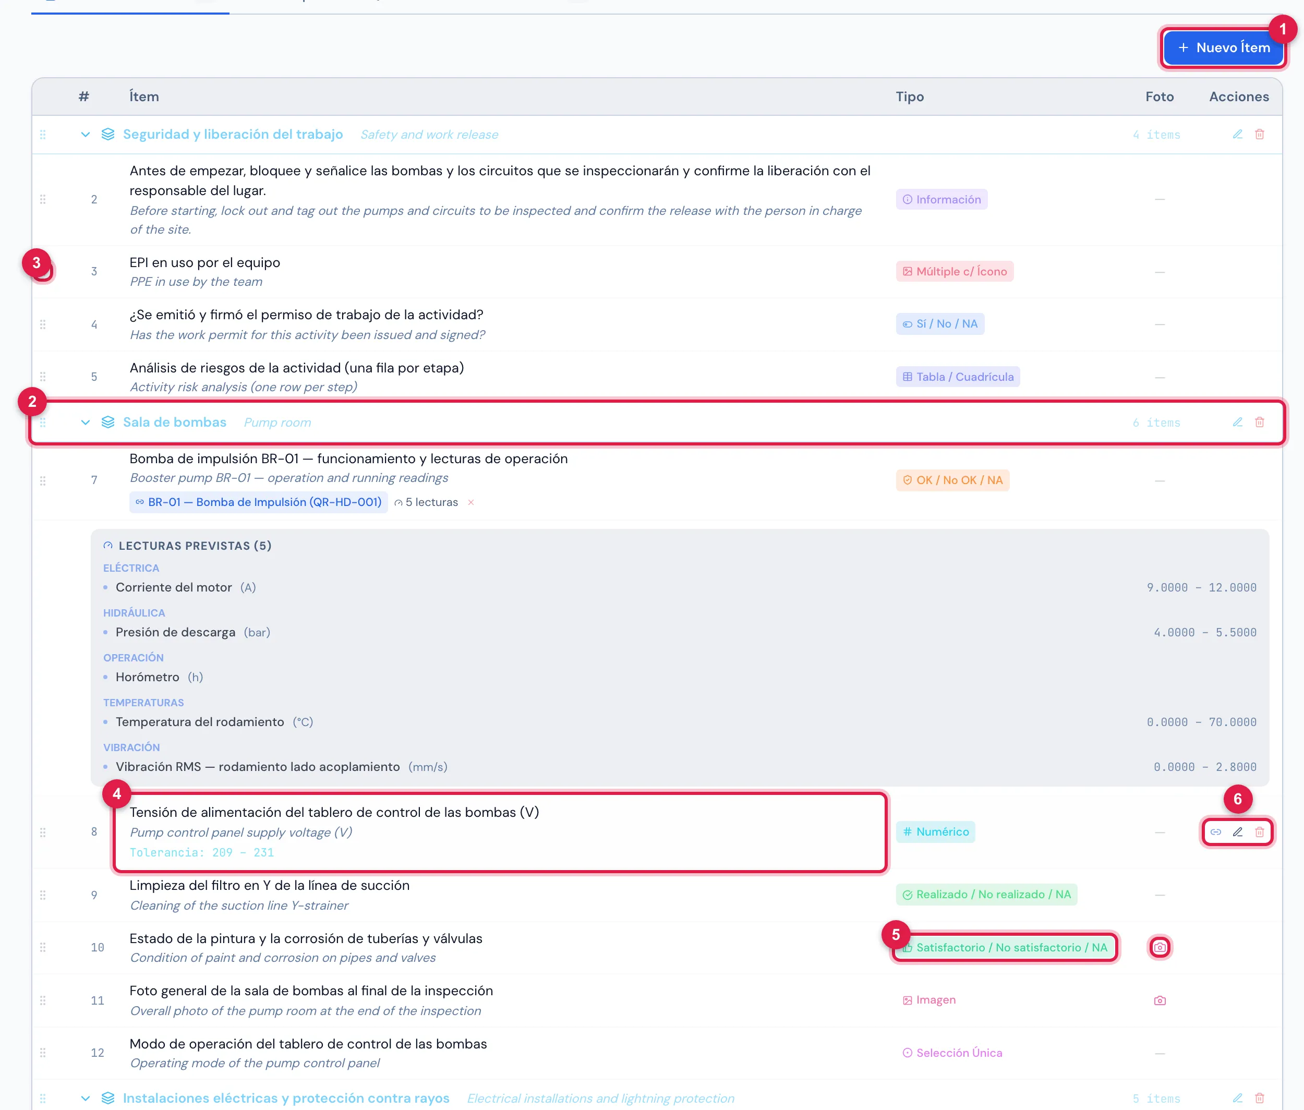Open the BR-01 — Bomba de Impulsión chip
Screen dimensions: 1304x1110
(259, 502)
